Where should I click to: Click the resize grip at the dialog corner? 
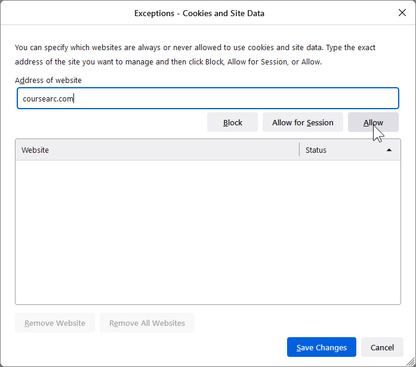coord(411,362)
